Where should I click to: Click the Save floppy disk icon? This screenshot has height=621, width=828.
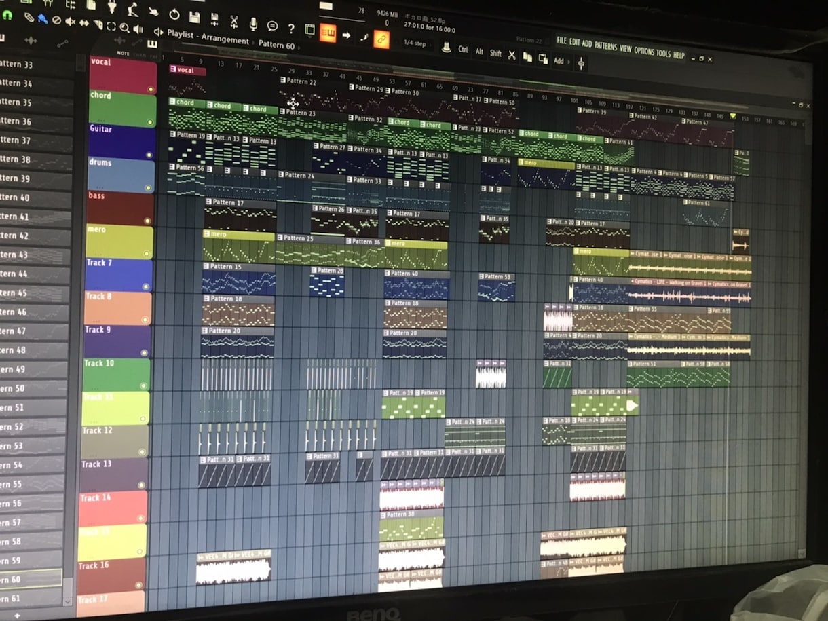click(x=195, y=16)
